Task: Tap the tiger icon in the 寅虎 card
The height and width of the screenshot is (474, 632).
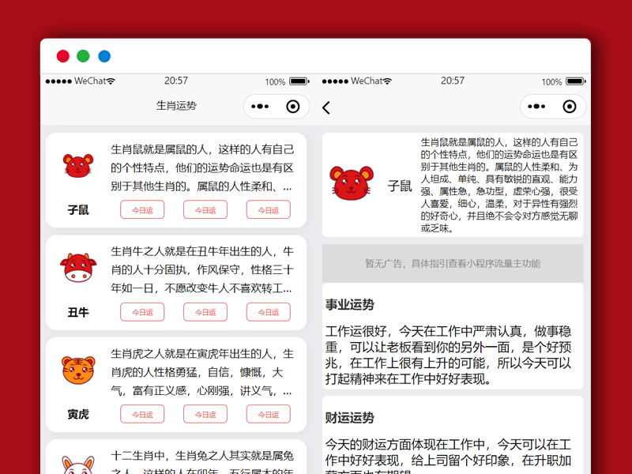Action: tap(77, 372)
